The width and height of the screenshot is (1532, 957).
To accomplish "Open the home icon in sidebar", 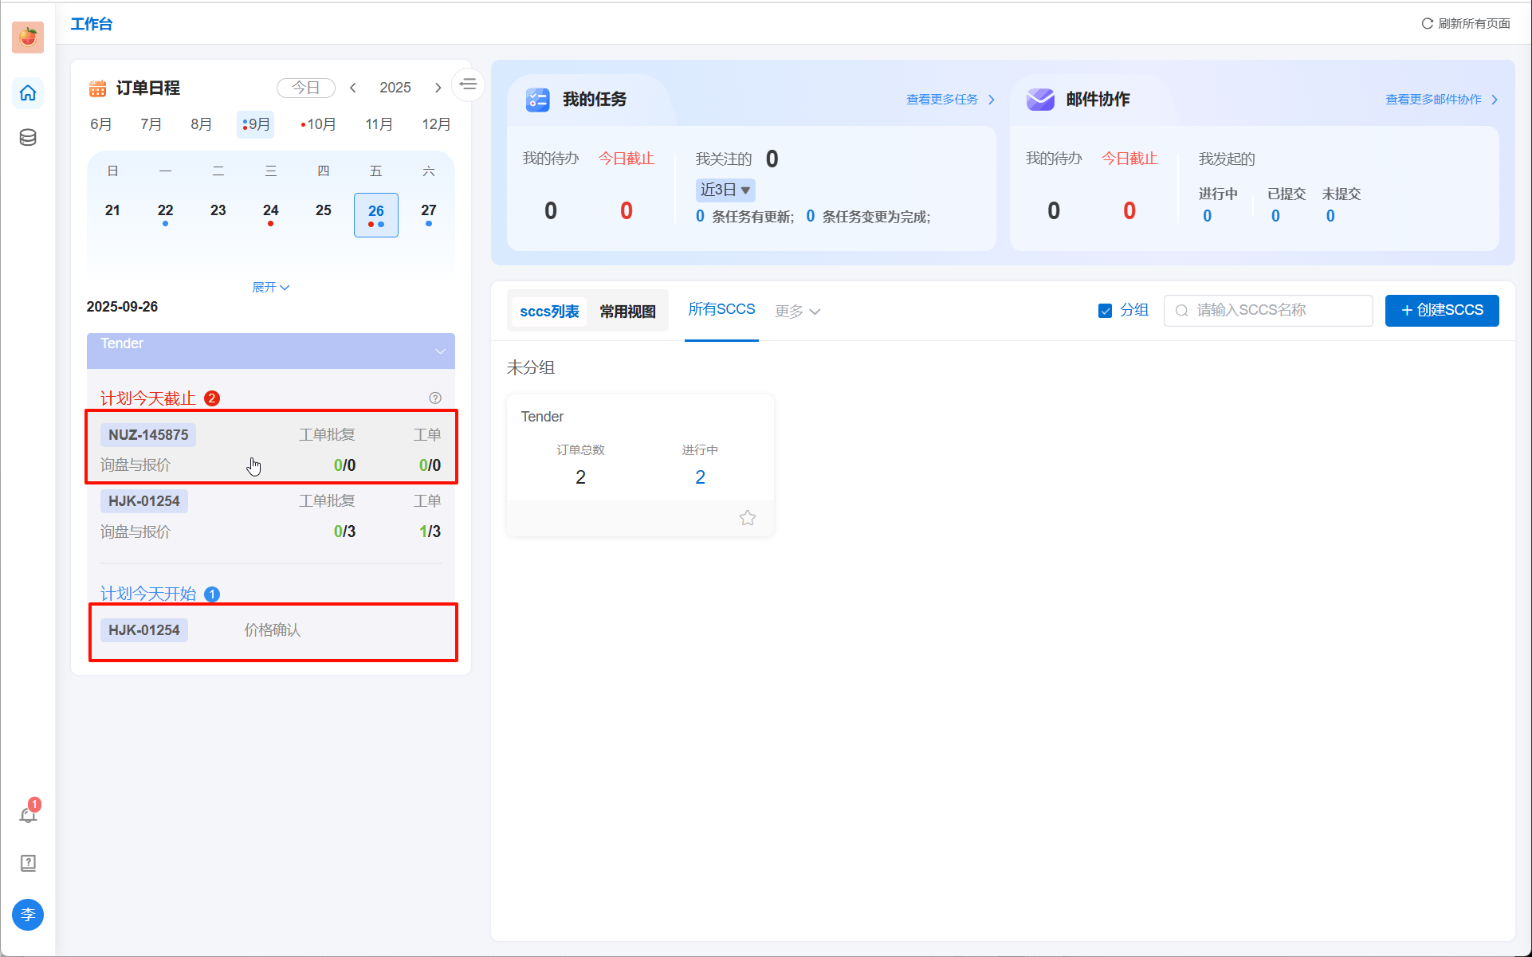I will 28,93.
